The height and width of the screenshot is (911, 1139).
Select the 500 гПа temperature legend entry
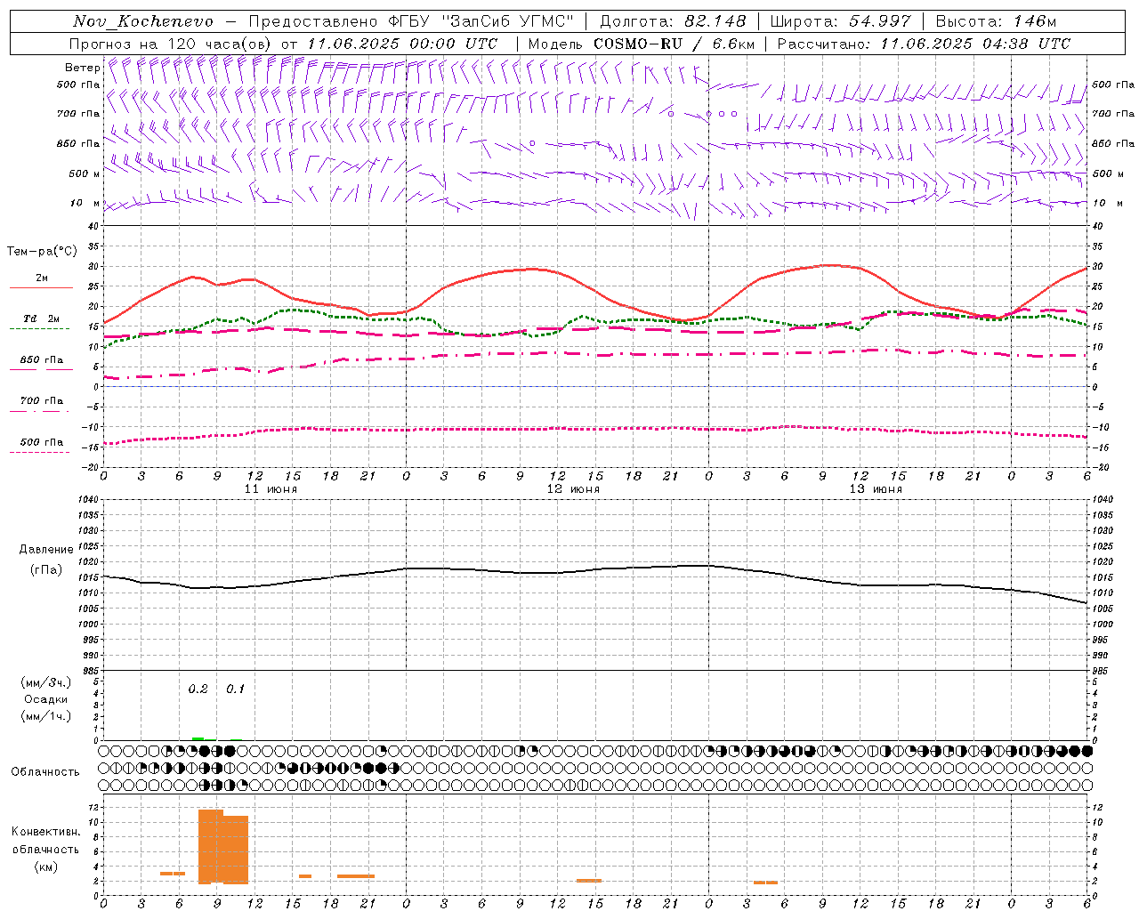pos(41,446)
